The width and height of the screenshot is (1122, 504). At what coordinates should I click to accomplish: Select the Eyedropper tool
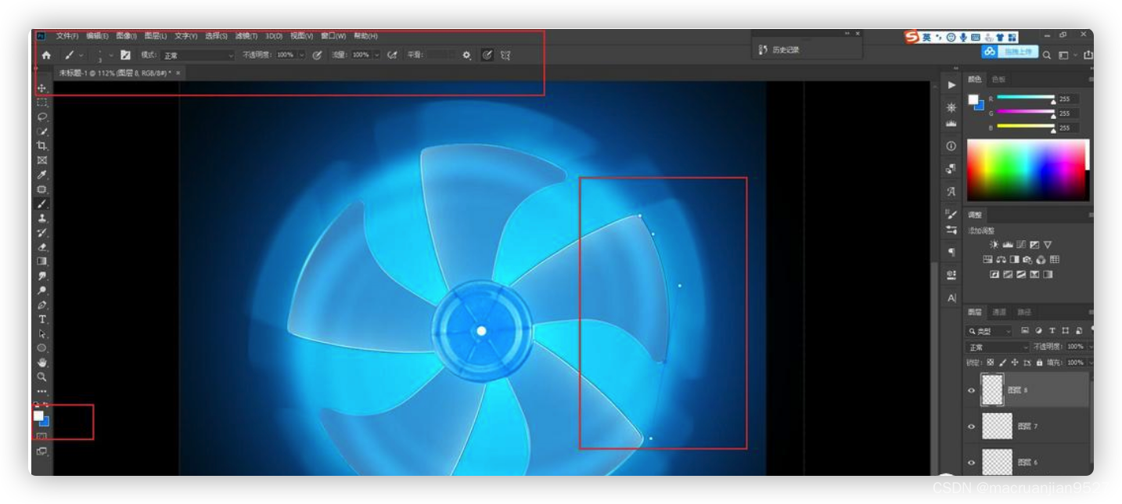(42, 175)
